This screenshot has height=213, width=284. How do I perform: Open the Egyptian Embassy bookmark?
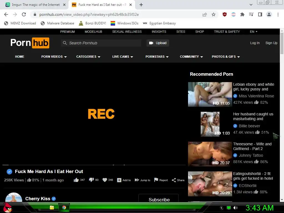[x=159, y=23]
